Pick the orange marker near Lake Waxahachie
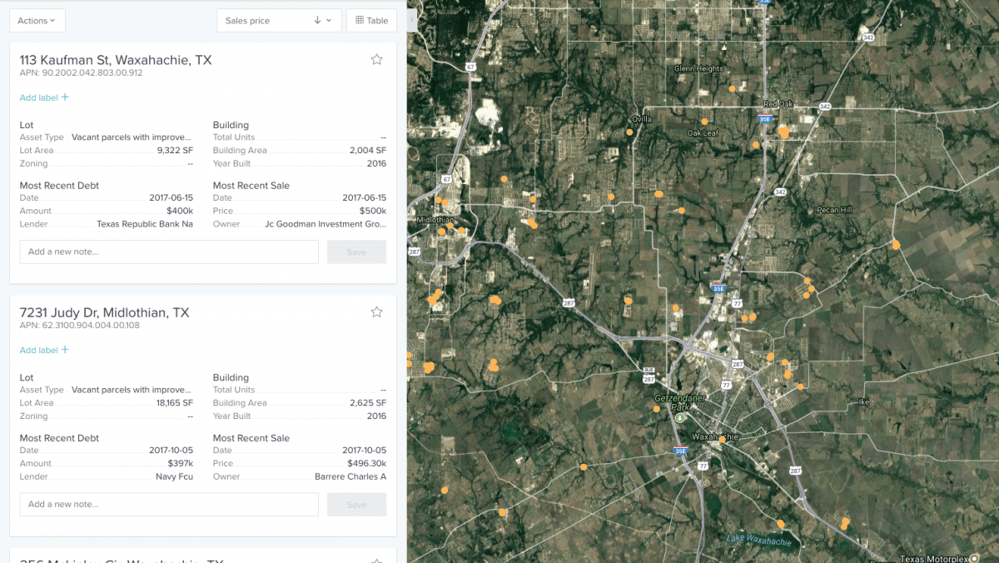 pyautogui.click(x=780, y=524)
